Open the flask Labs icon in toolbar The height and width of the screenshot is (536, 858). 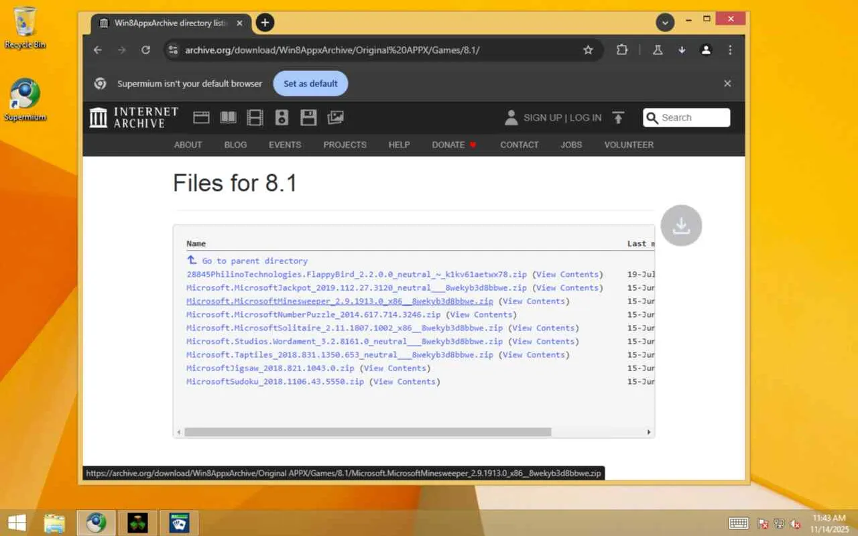click(x=658, y=50)
